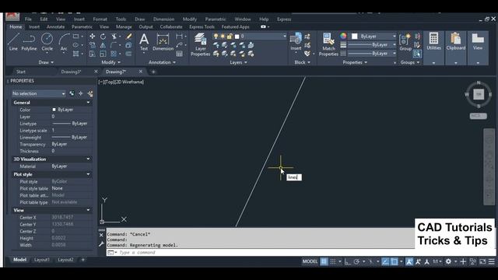Open the annotation scale 1:1 dropdown
Viewport: 498px width, 280px height.
pos(437,261)
